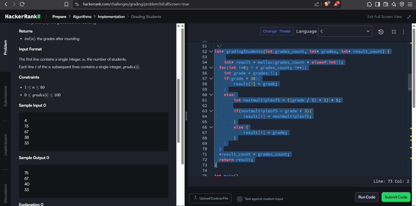Image resolution: width=416 pixels, height=206 pixels.
Task: Open the Language dropdown showing C
Action: pos(345,31)
